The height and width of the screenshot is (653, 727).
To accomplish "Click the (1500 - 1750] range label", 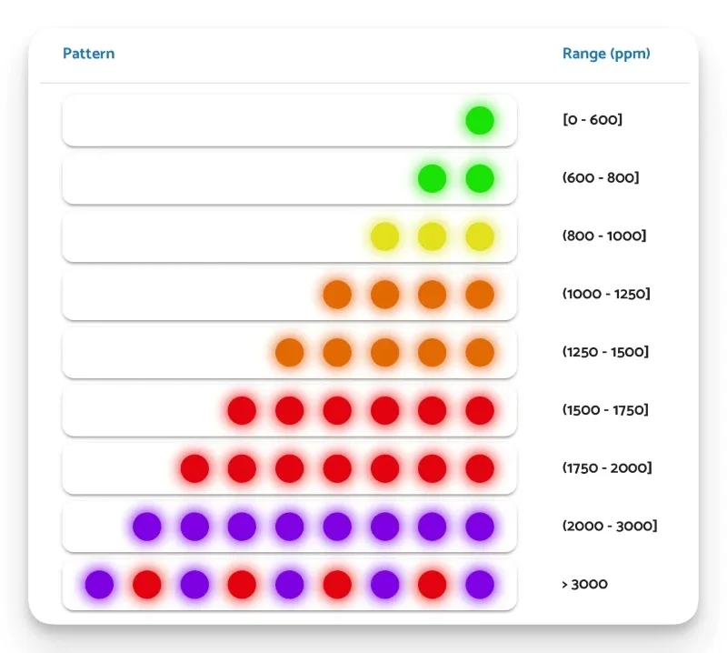I will [605, 410].
